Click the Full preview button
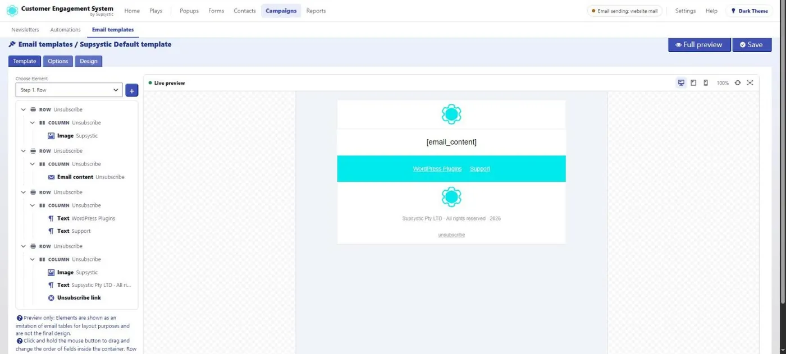The height and width of the screenshot is (354, 786). point(699,45)
